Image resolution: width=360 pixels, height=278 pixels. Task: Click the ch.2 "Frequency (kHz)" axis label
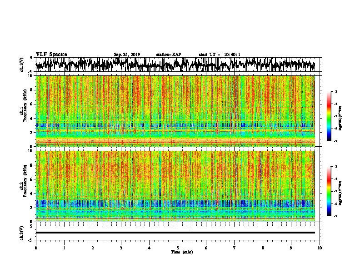point(25,181)
